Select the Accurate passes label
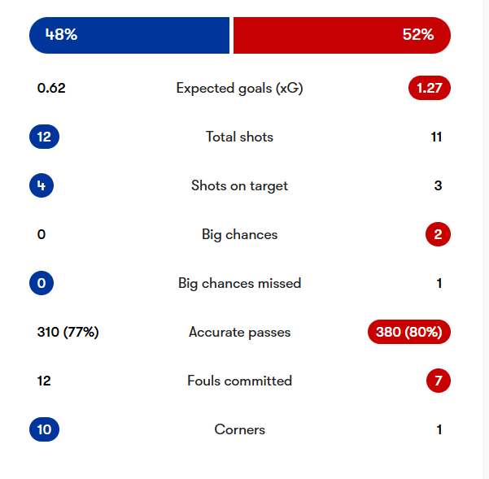The width and height of the screenshot is (489, 479). pyautogui.click(x=239, y=332)
